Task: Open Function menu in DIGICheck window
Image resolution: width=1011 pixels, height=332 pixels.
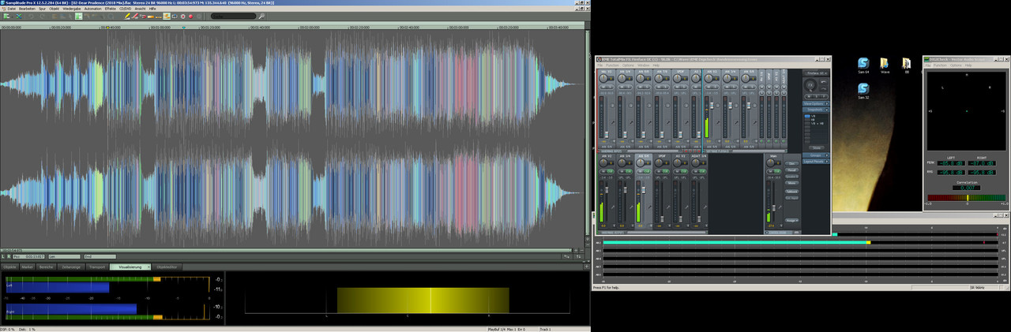Action: point(940,65)
